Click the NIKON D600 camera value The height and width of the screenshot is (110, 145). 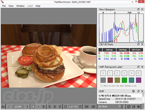point(122,102)
